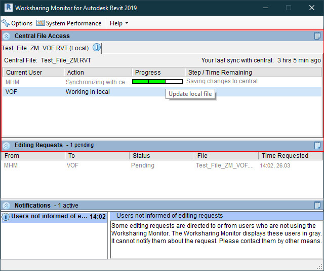
Task: Open System Performance monitor icon
Action: click(40, 23)
